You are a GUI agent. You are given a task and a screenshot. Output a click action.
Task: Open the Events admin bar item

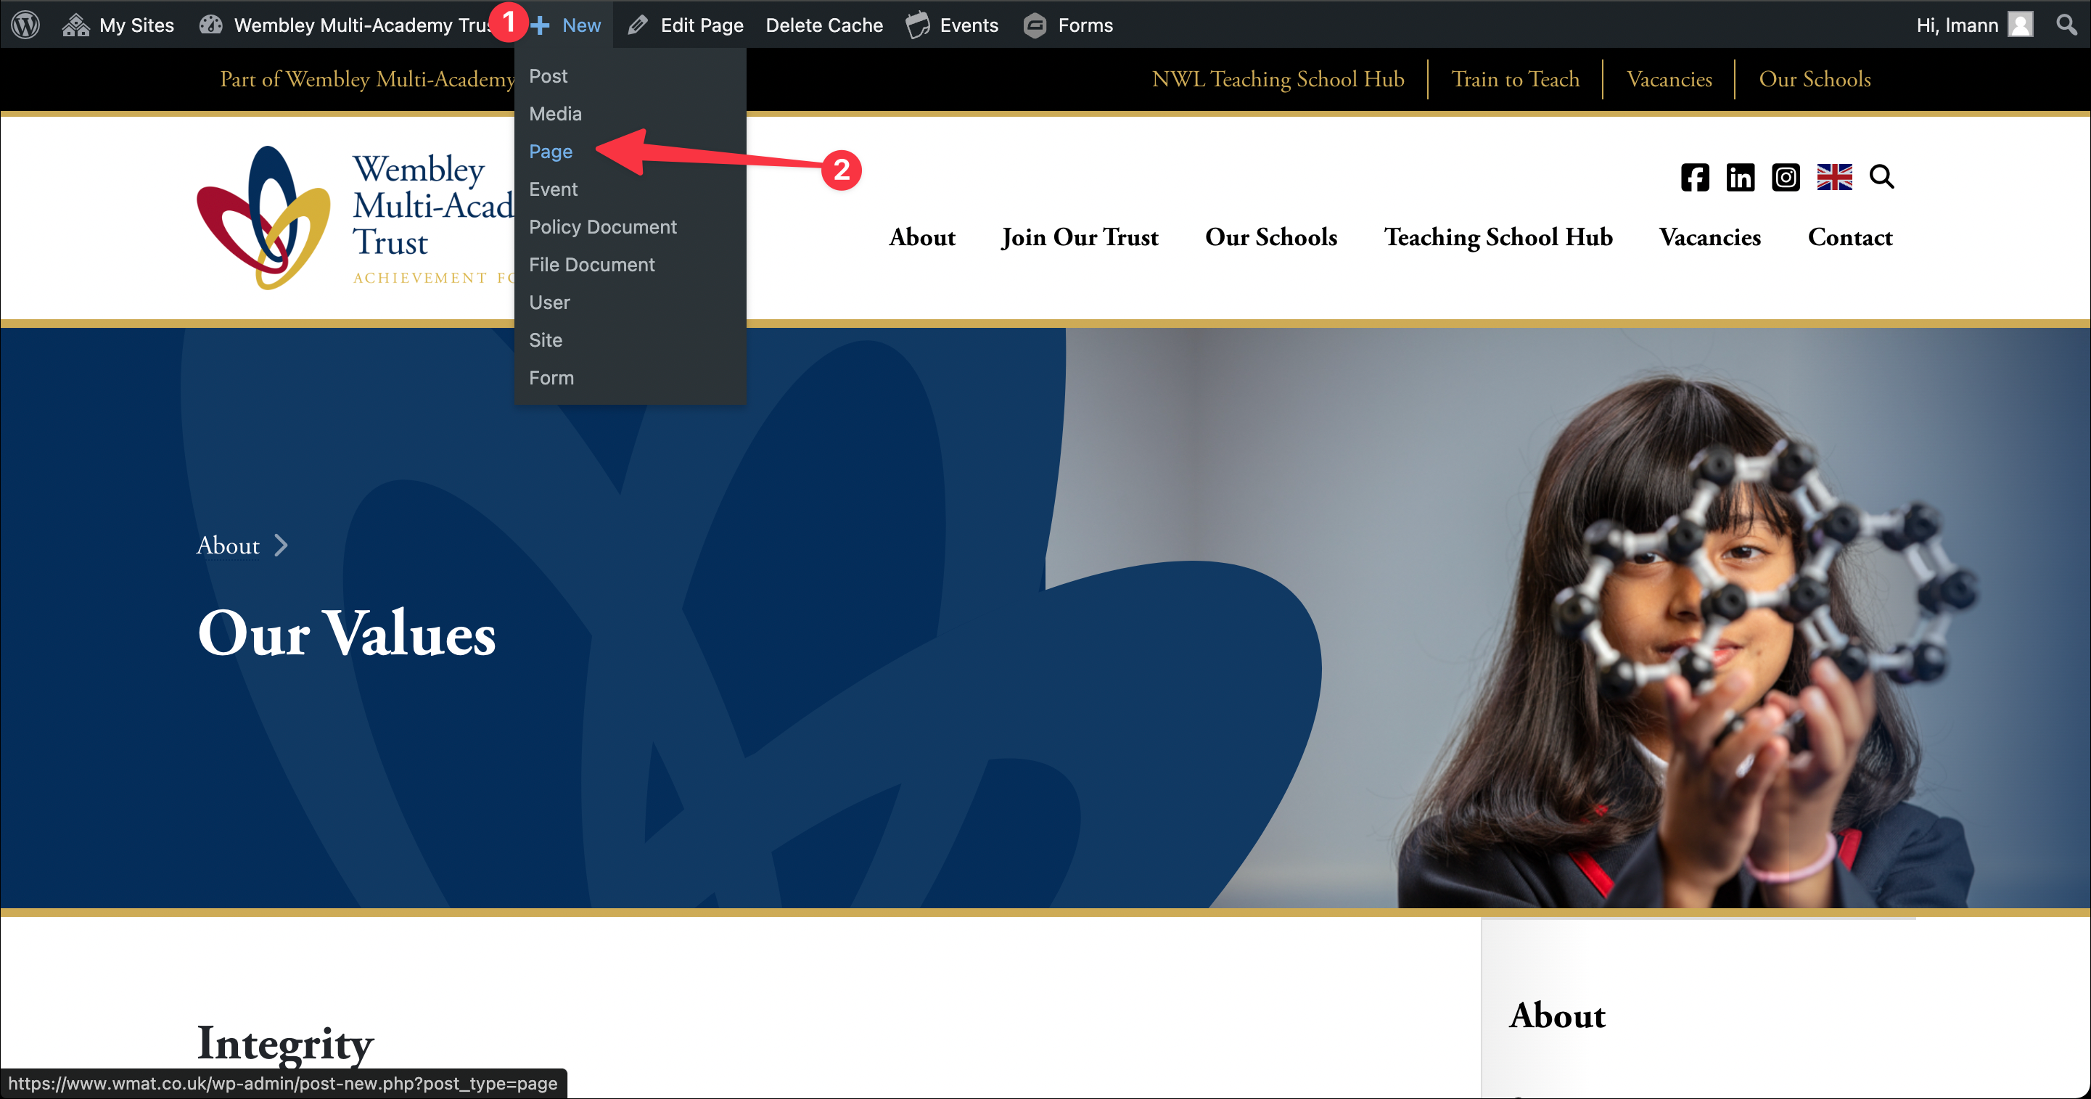952,25
